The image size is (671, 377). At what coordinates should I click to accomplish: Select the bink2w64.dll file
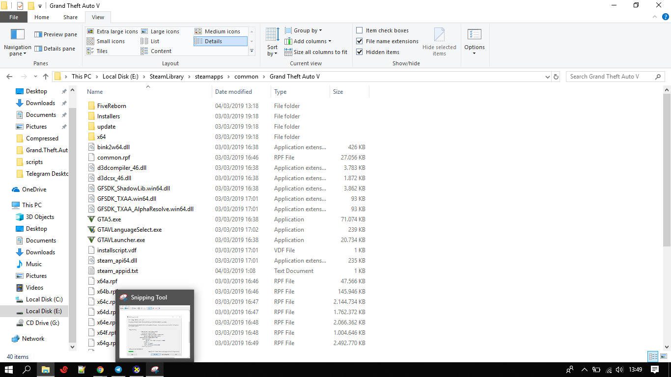(113, 147)
